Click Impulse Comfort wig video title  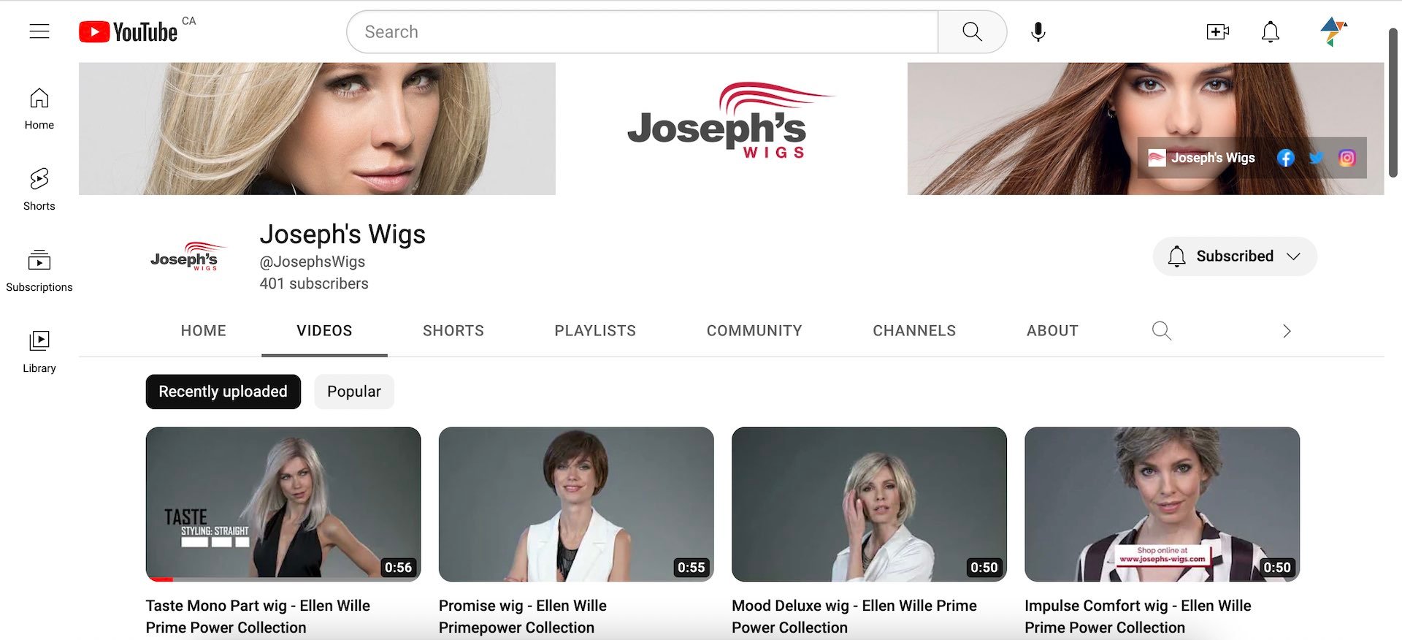tap(1138, 617)
